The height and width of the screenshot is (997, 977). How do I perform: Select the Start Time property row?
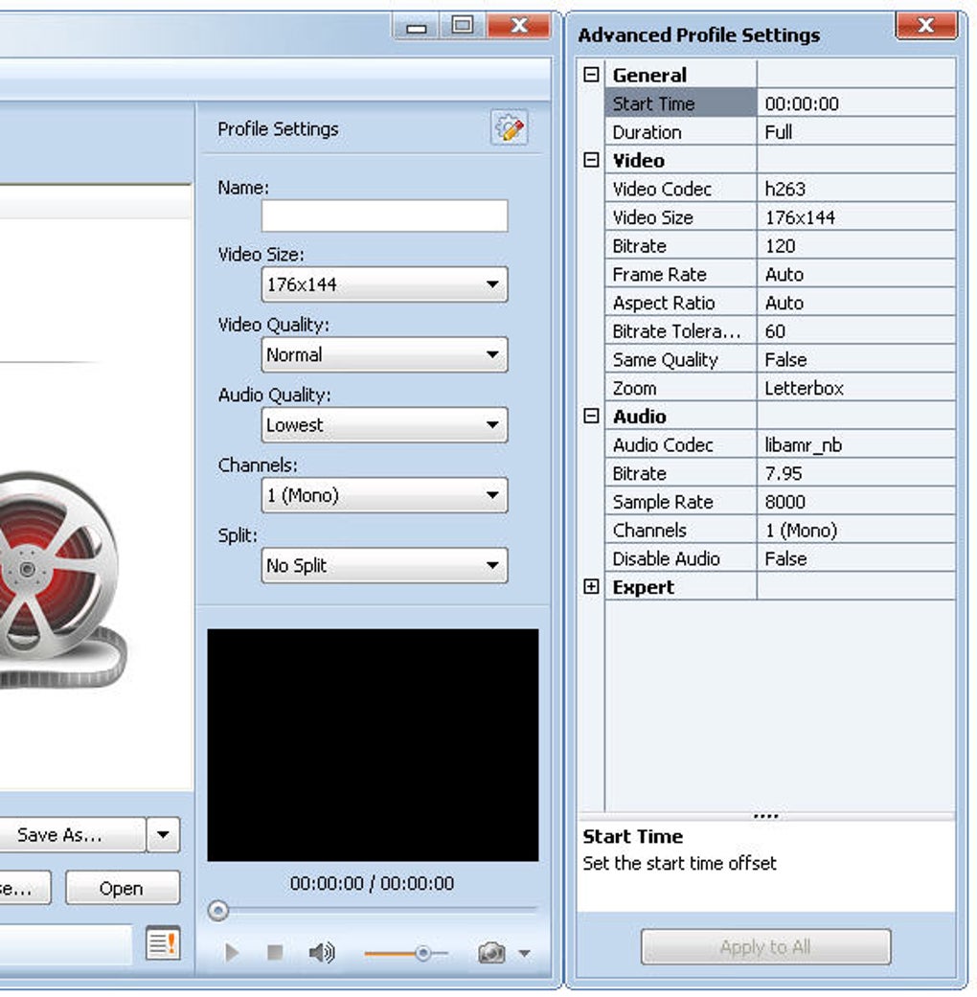780,103
